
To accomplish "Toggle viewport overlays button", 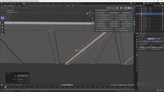I will pos(121,8).
